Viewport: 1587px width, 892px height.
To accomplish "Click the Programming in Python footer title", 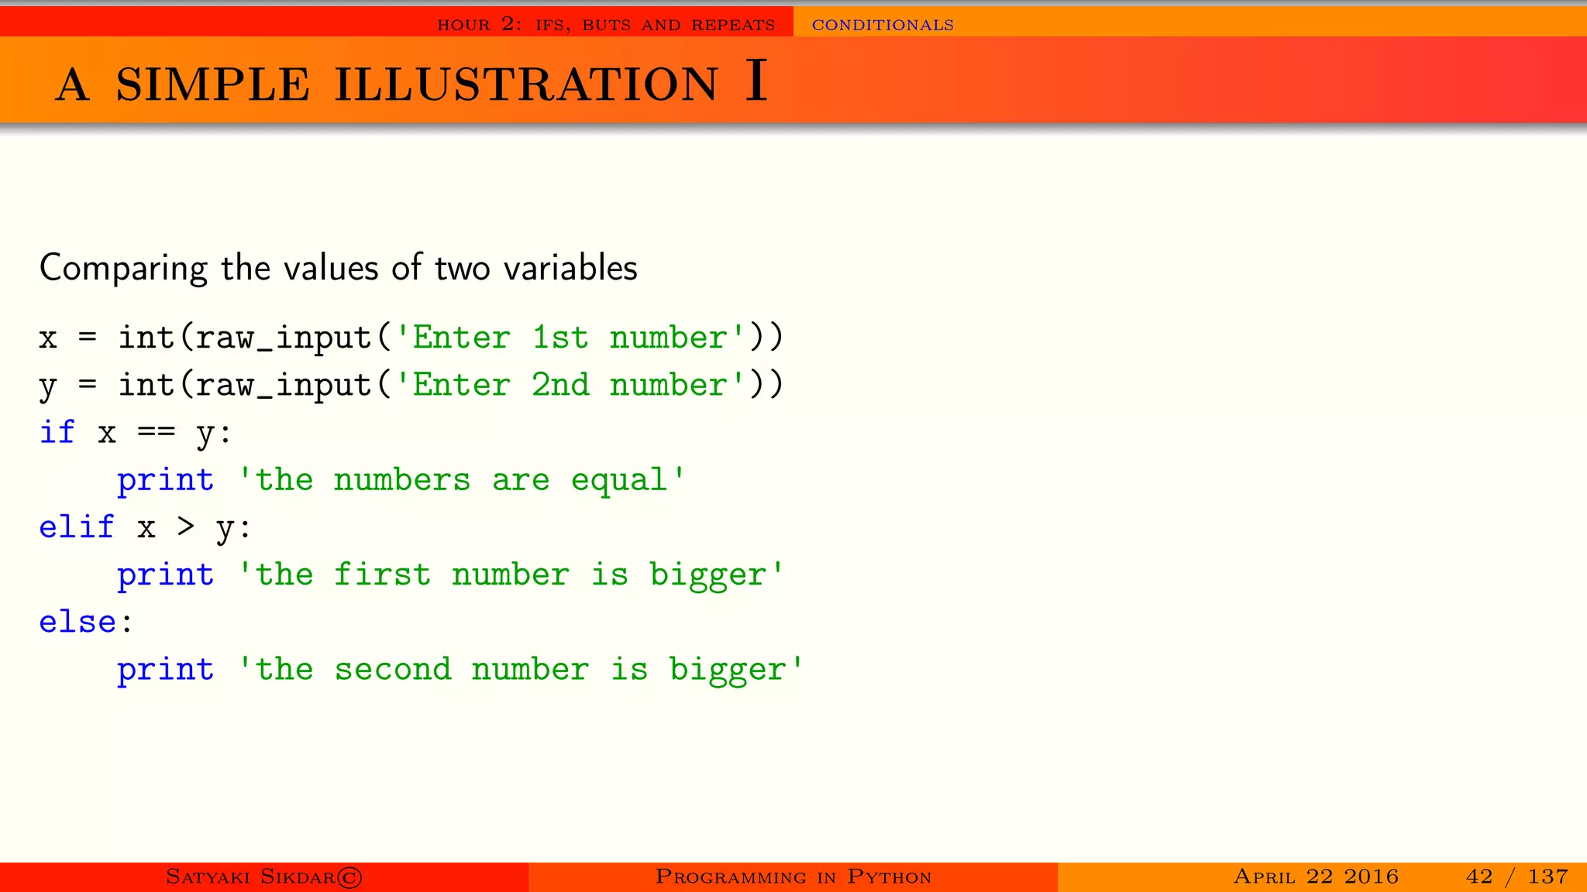I will (x=793, y=877).
